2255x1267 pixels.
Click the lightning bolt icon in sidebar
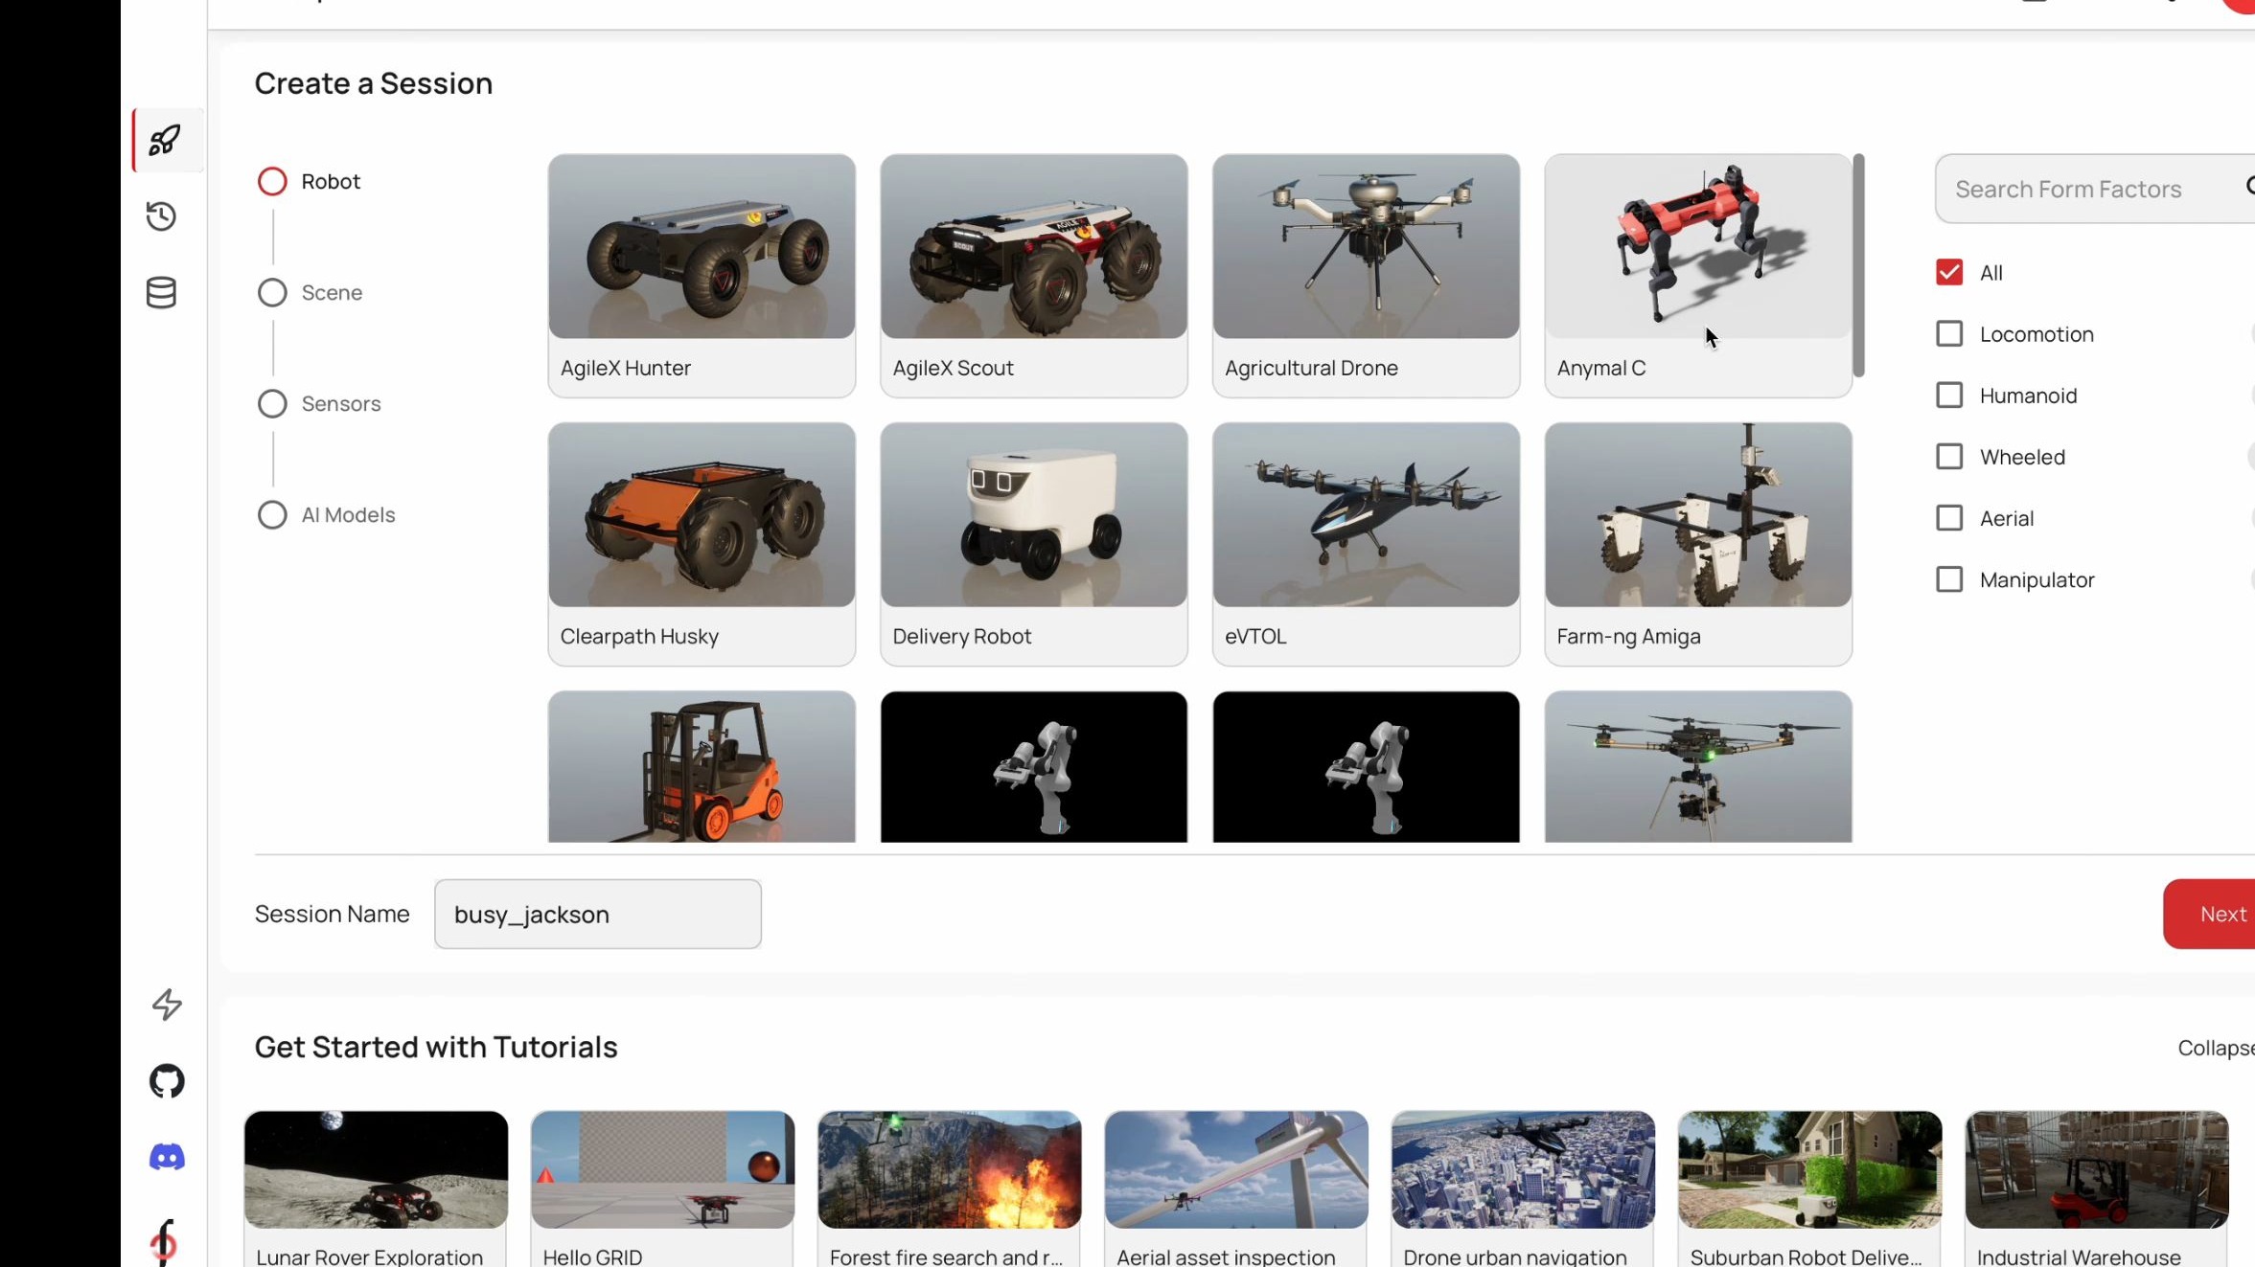click(x=167, y=1005)
